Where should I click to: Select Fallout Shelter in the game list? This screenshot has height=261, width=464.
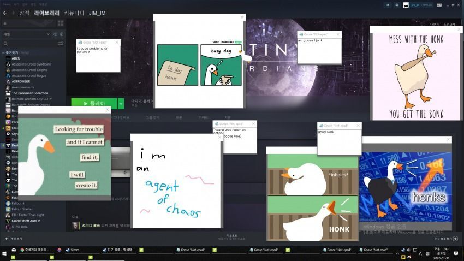[22, 209]
